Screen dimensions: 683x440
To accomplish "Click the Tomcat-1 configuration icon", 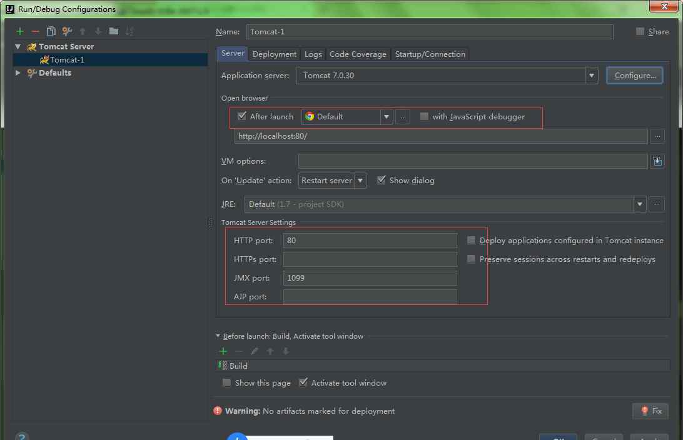I will [44, 59].
